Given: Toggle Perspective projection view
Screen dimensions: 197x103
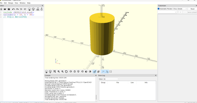Looking at the screenshot, I should 95,72.
